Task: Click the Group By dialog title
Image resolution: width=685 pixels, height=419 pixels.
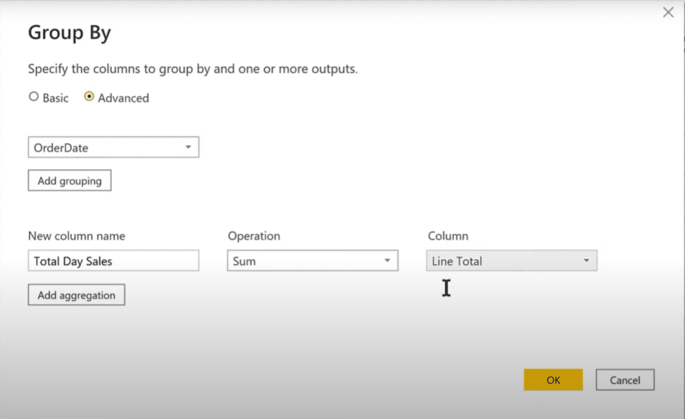Action: point(69,33)
